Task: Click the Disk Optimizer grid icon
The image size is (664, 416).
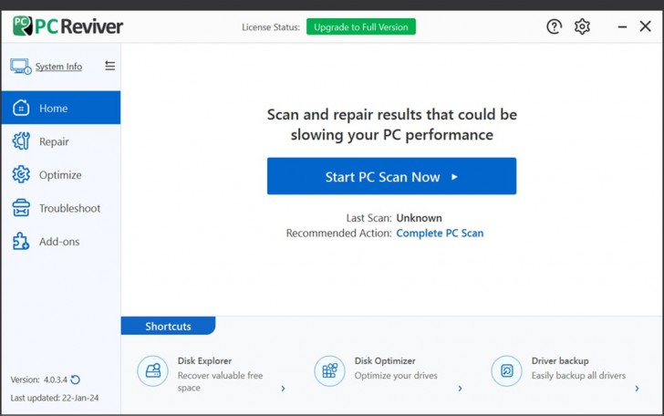Action: click(330, 370)
